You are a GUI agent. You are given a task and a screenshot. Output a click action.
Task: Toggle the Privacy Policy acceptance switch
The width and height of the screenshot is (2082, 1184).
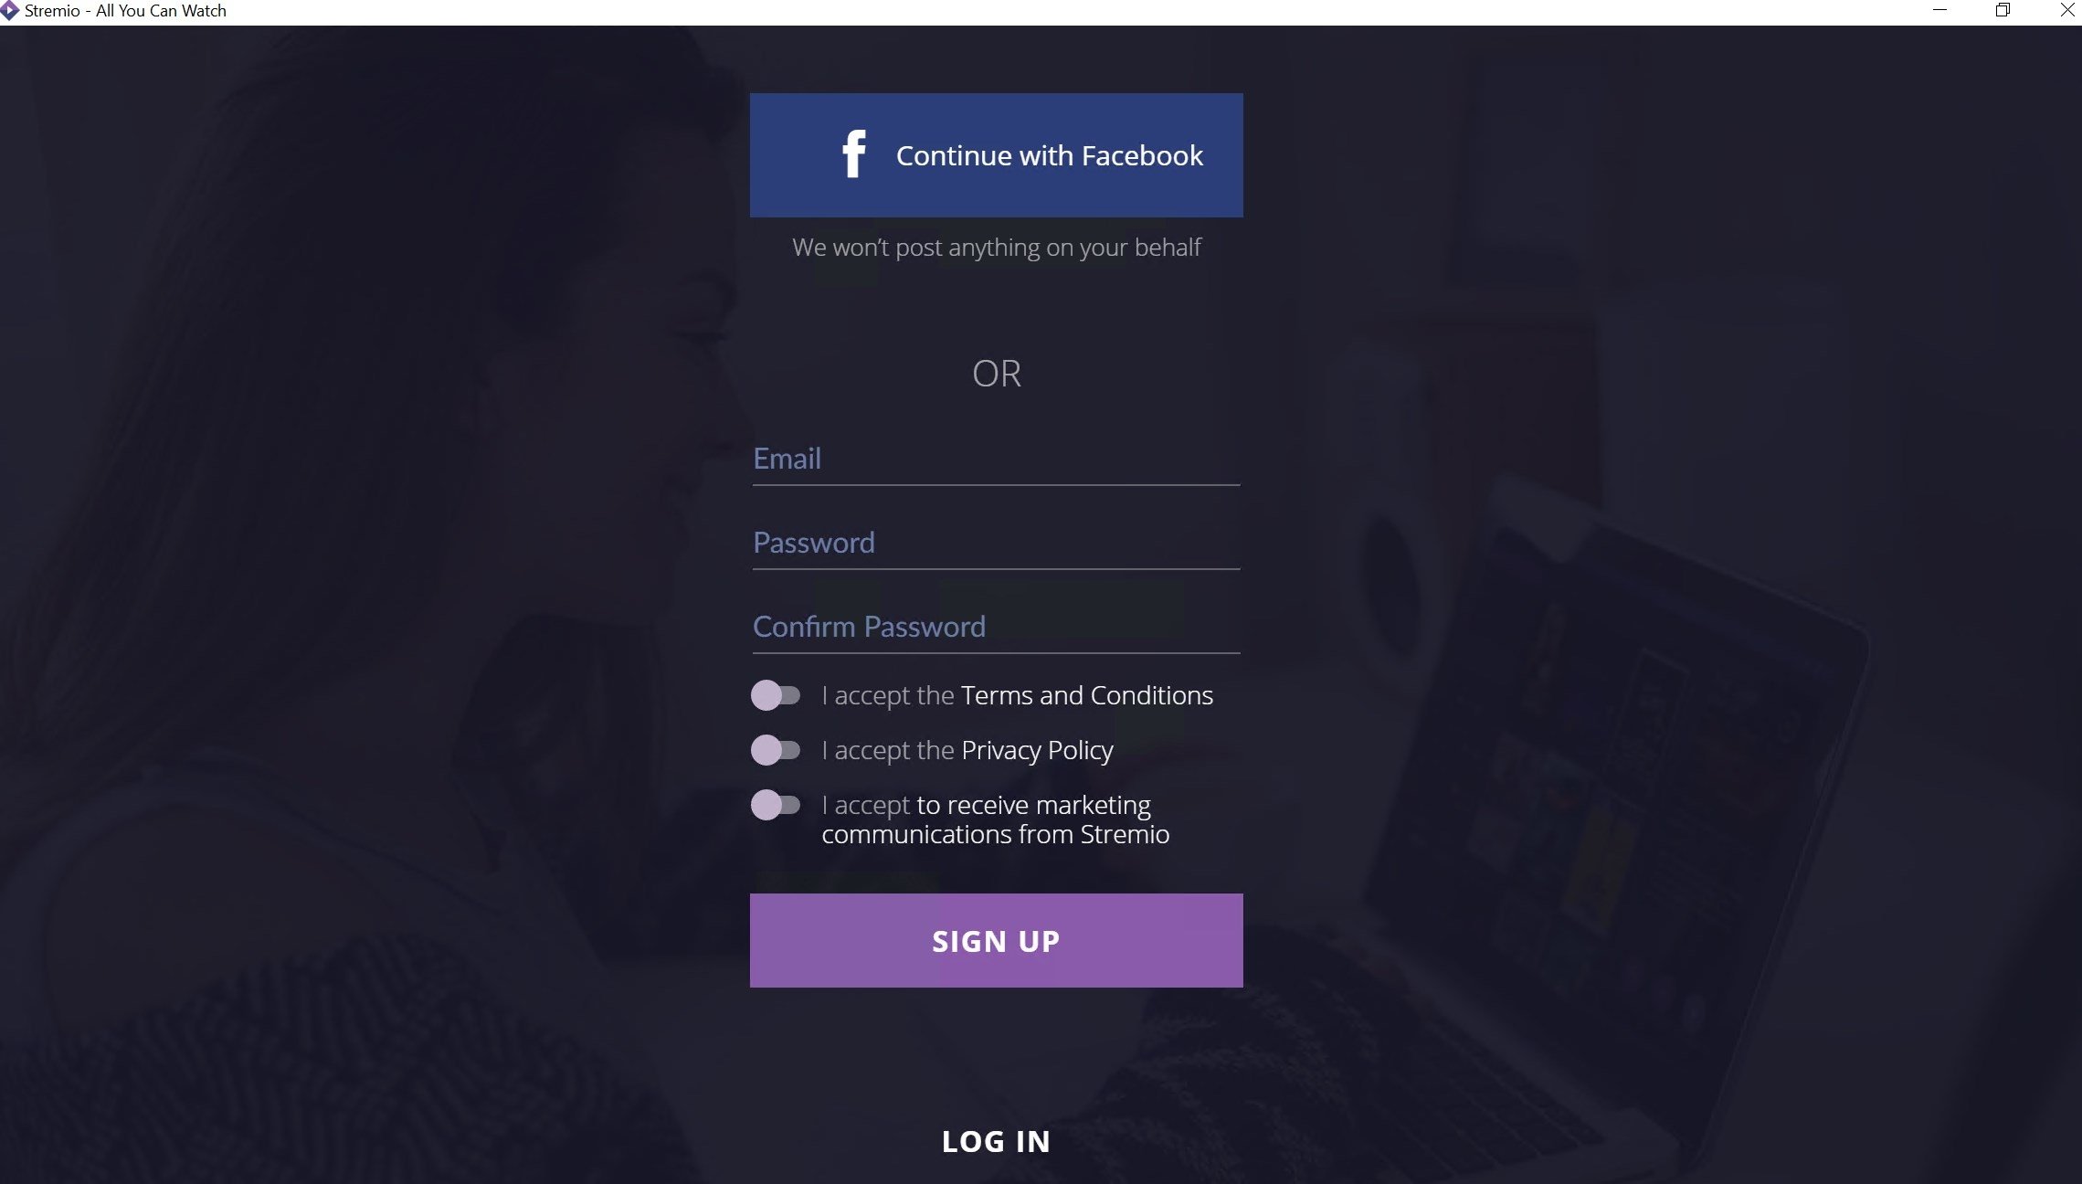(x=775, y=749)
